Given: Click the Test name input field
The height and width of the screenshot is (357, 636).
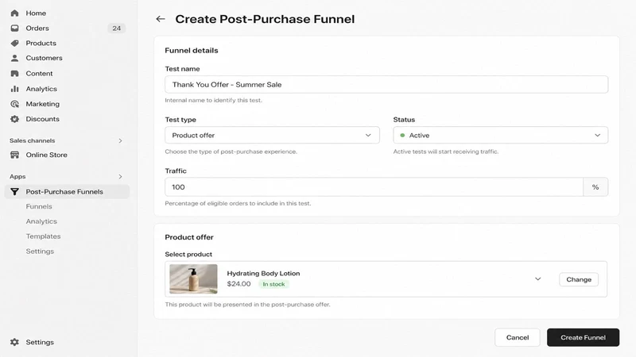Looking at the screenshot, I should 386,85.
